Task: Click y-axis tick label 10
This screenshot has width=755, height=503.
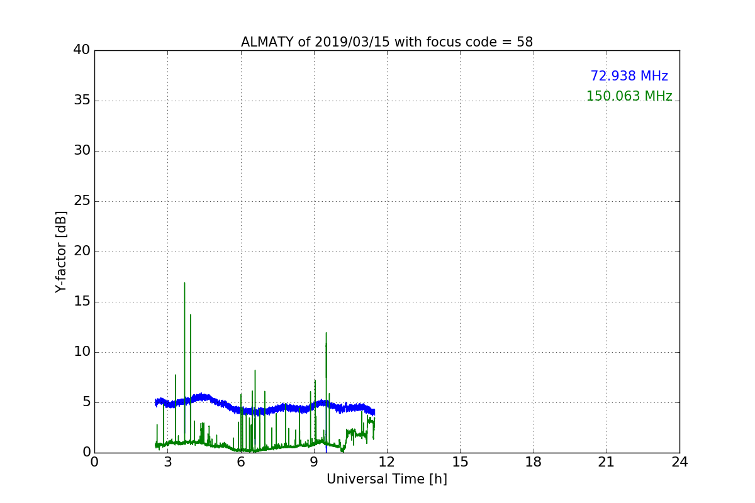Action: pyautogui.click(x=82, y=352)
